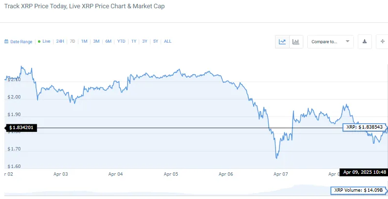Set chart range to 6M
Image resolution: width=388 pixels, height=199 pixels.
(108, 42)
